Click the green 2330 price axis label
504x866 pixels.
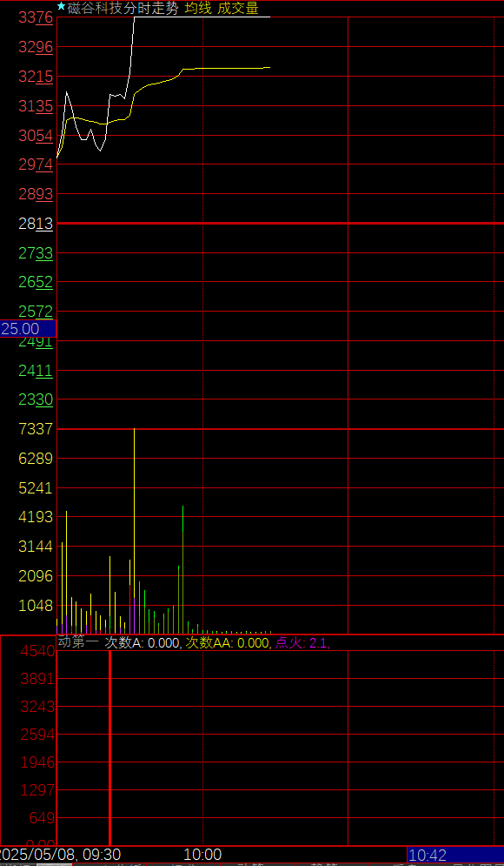click(36, 399)
